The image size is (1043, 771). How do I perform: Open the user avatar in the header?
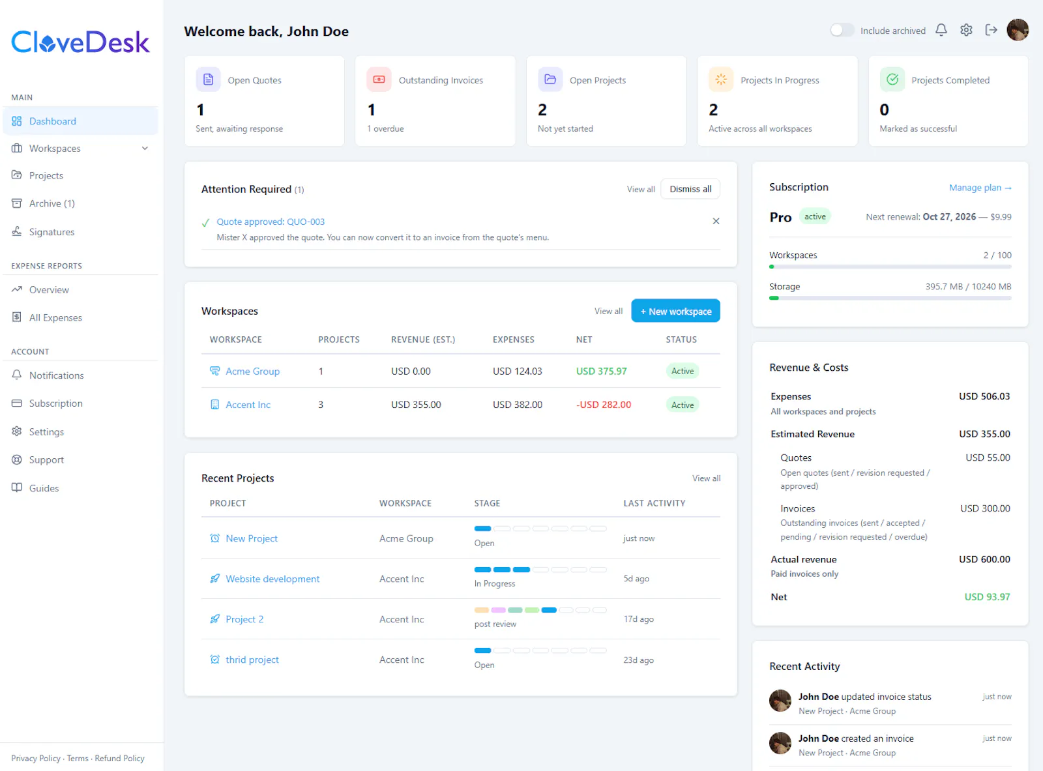pos(1018,30)
